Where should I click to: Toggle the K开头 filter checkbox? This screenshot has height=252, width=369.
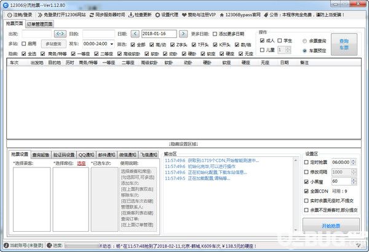(x=215, y=45)
